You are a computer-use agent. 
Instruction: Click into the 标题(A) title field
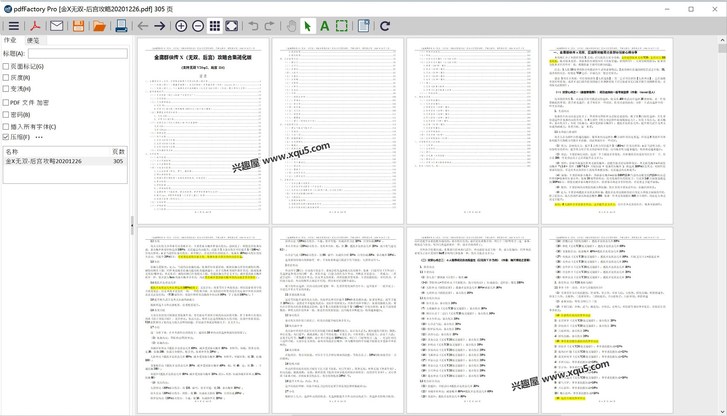(x=78, y=53)
